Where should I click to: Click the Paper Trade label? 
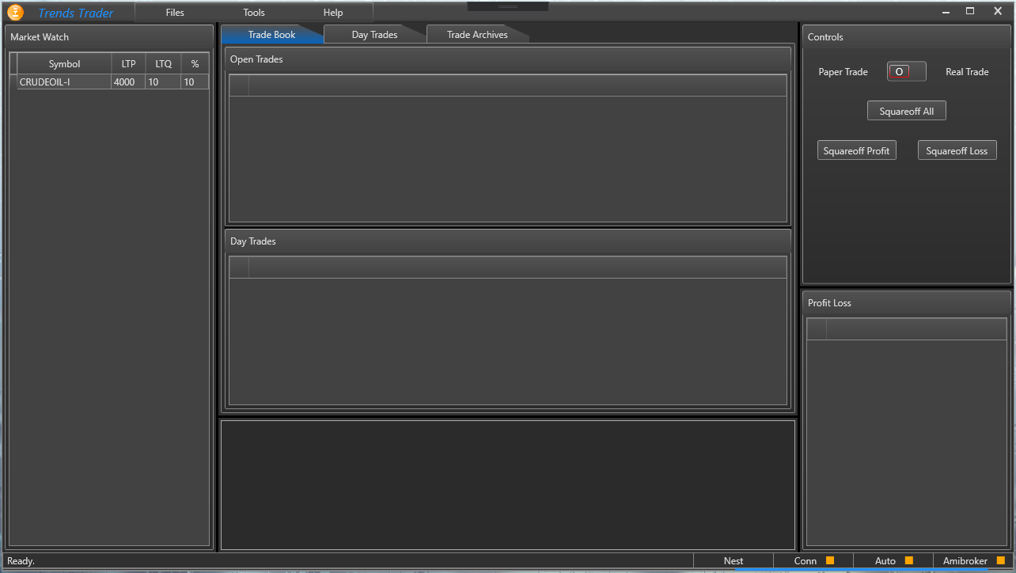[843, 72]
